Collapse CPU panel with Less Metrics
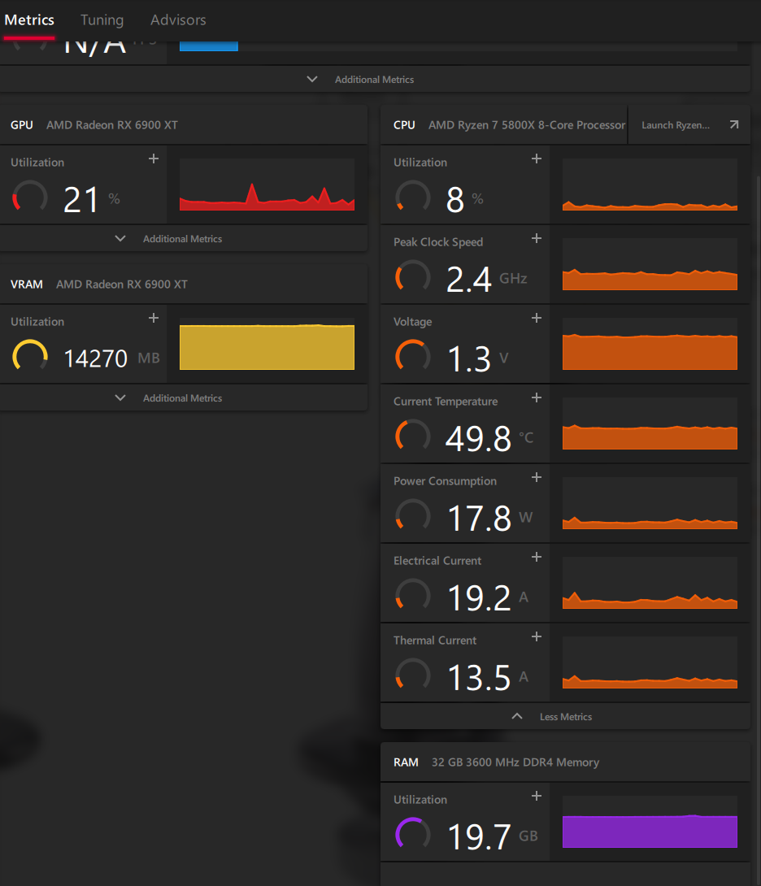Viewport: 761px width, 886px height. pos(565,716)
